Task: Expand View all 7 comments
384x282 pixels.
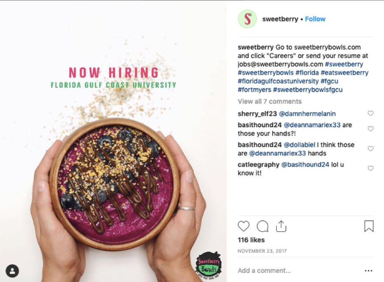Action: [x=269, y=101]
